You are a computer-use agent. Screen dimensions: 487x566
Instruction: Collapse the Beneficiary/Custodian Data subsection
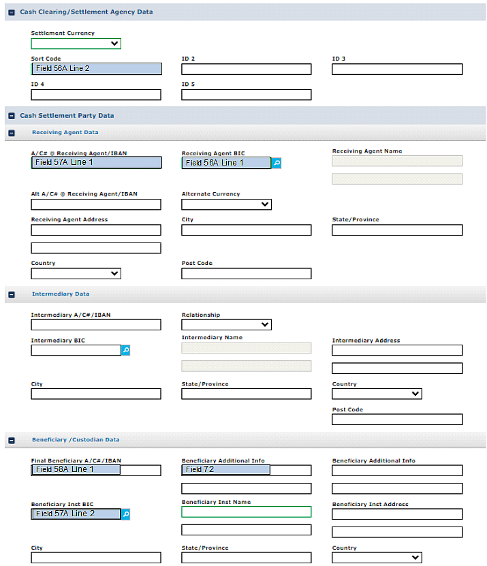pos(12,440)
